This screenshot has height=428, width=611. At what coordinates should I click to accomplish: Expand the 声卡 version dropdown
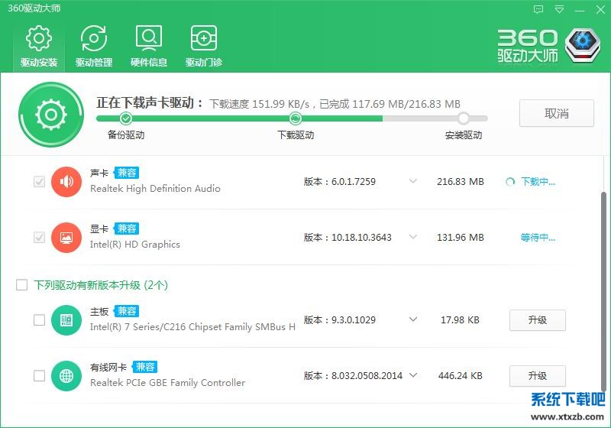point(413,182)
